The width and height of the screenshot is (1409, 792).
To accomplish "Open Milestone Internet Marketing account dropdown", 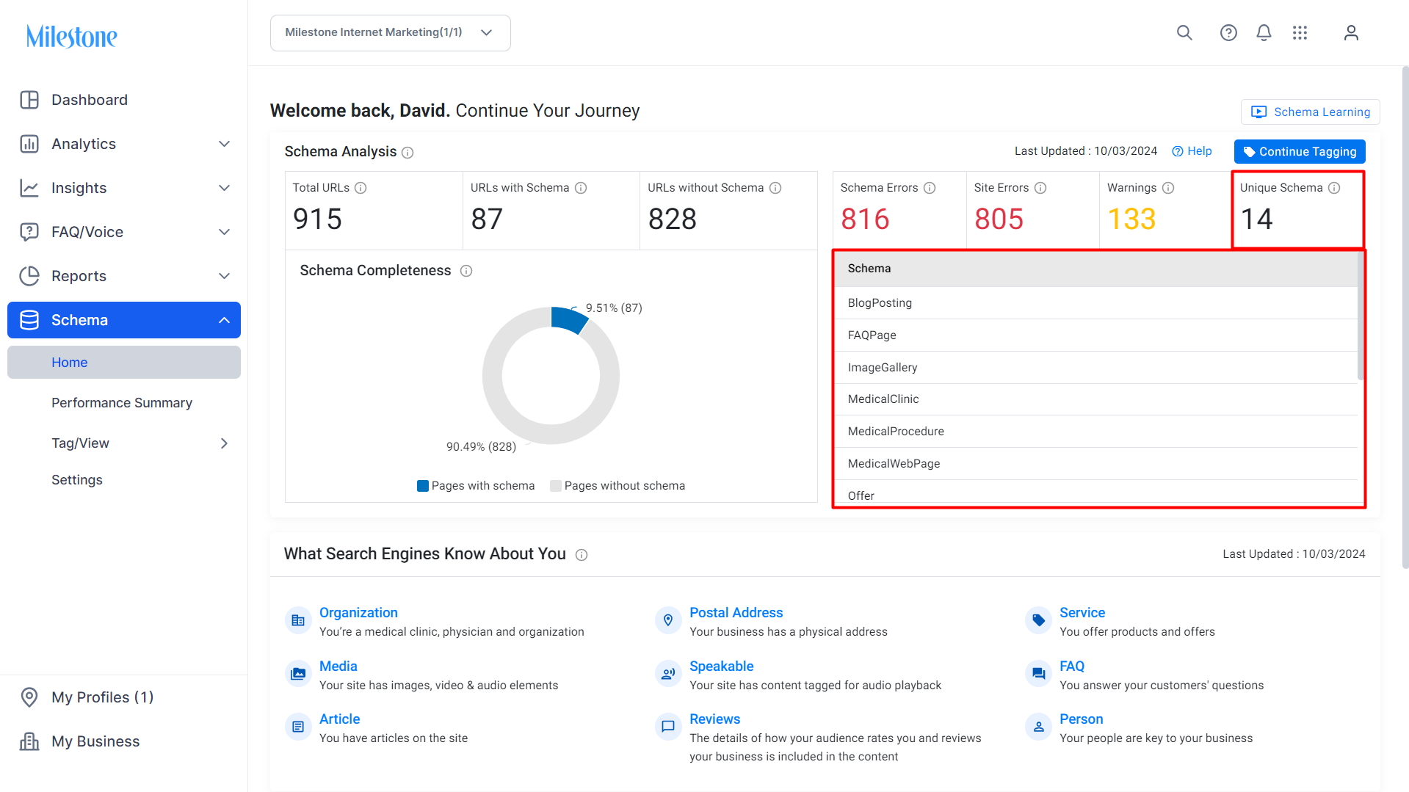I will [x=390, y=33].
